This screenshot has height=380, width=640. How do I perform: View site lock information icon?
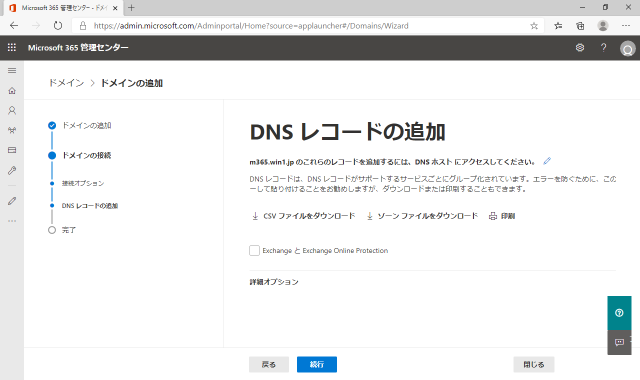pos(83,25)
